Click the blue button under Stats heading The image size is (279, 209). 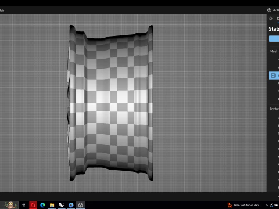coord(274,39)
